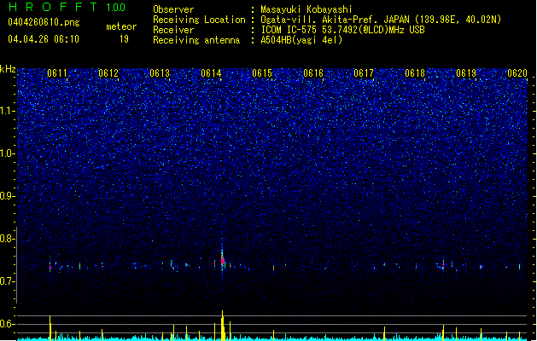
Task: Click the 0.7 kHz axis label
Action: click(x=7, y=281)
